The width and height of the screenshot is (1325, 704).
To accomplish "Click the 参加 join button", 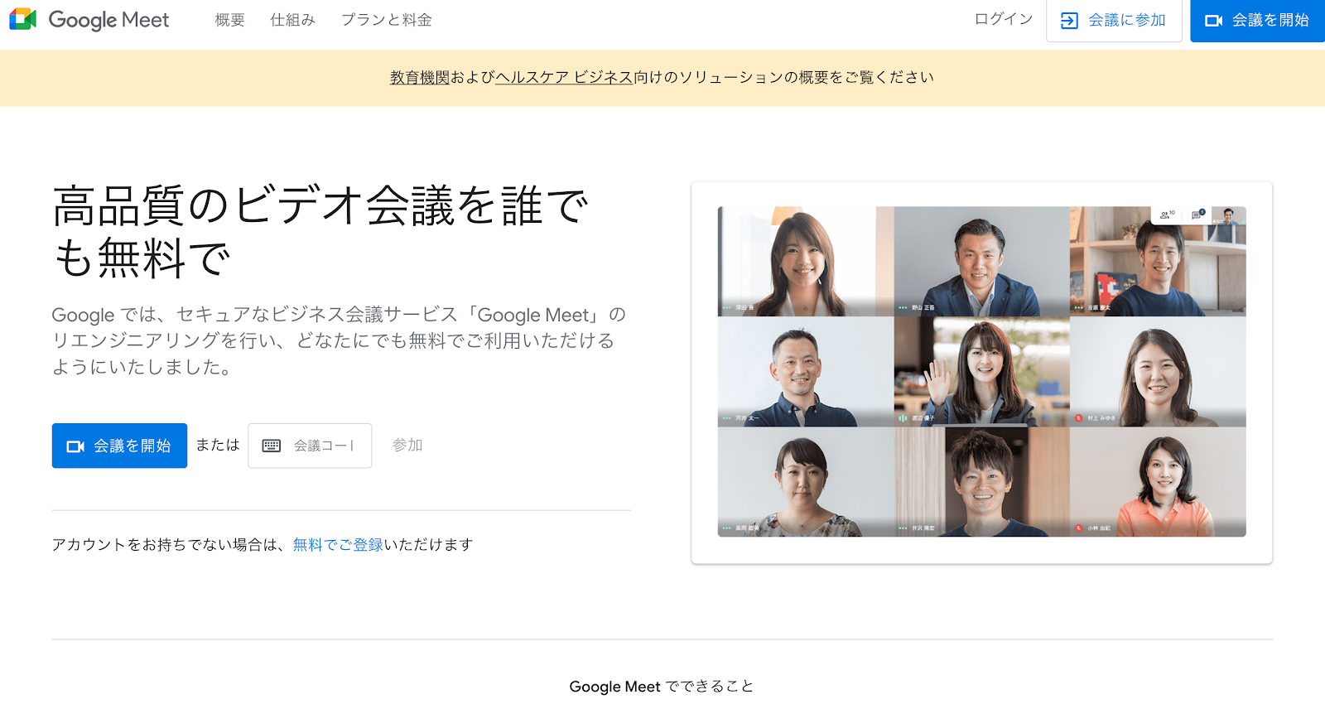I will tap(407, 446).
